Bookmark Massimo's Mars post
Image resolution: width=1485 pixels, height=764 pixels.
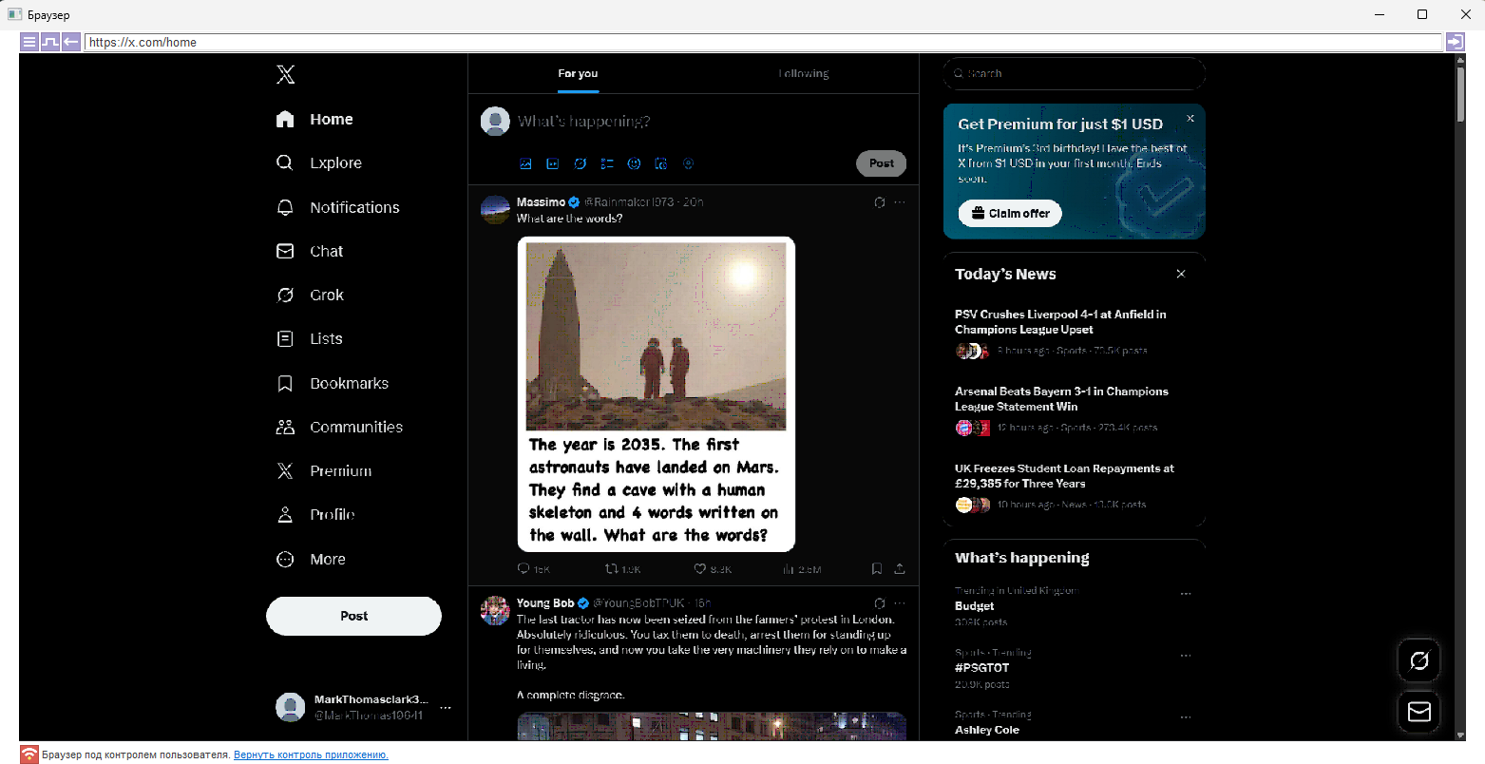click(x=877, y=569)
